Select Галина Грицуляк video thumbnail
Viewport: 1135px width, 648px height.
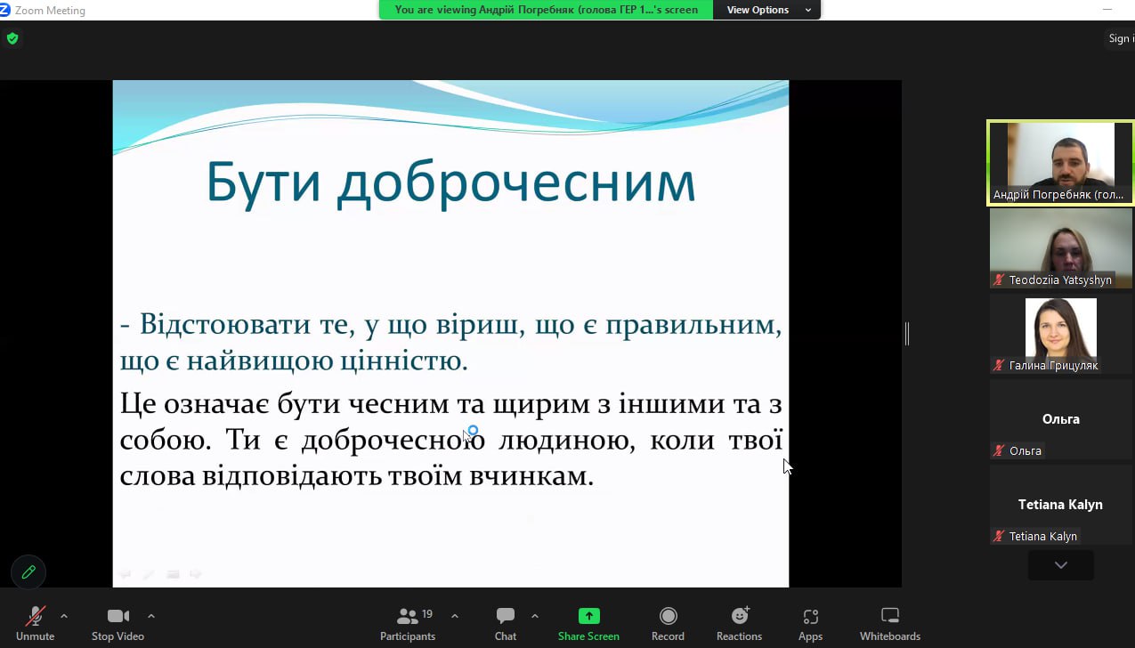click(1060, 334)
